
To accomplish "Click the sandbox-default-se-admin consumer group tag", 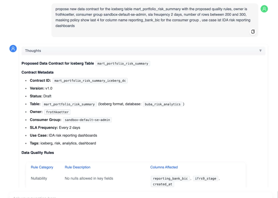I will pos(87,120).
